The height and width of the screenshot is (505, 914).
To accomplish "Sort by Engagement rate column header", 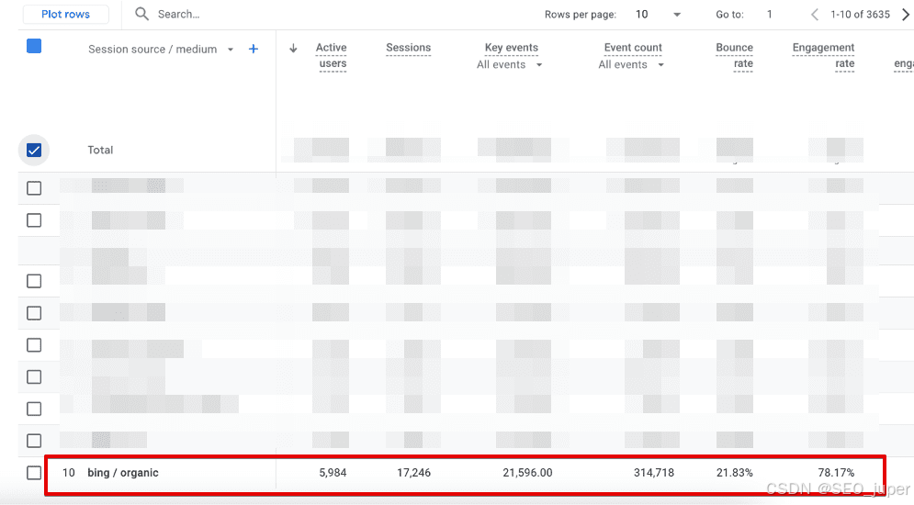I will (x=824, y=55).
